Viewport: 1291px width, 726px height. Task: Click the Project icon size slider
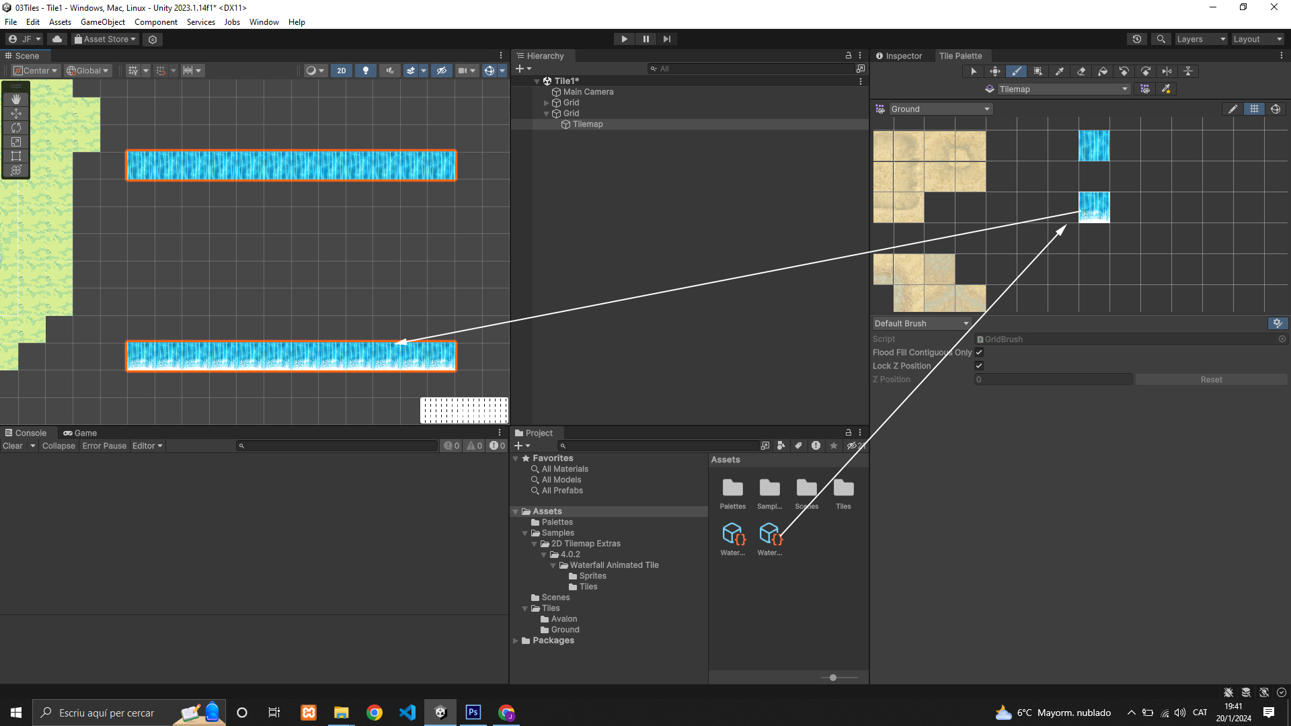click(833, 678)
